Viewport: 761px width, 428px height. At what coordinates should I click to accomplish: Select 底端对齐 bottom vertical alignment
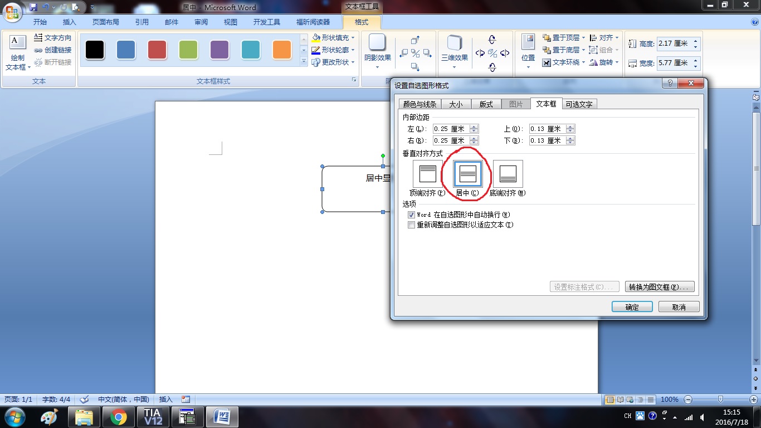[508, 174]
